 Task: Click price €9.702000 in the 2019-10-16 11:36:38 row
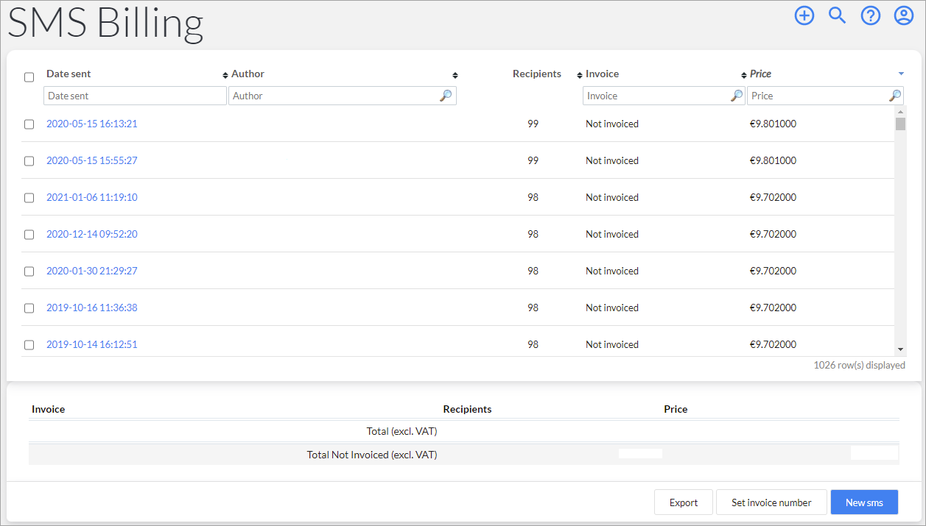pyautogui.click(x=773, y=308)
